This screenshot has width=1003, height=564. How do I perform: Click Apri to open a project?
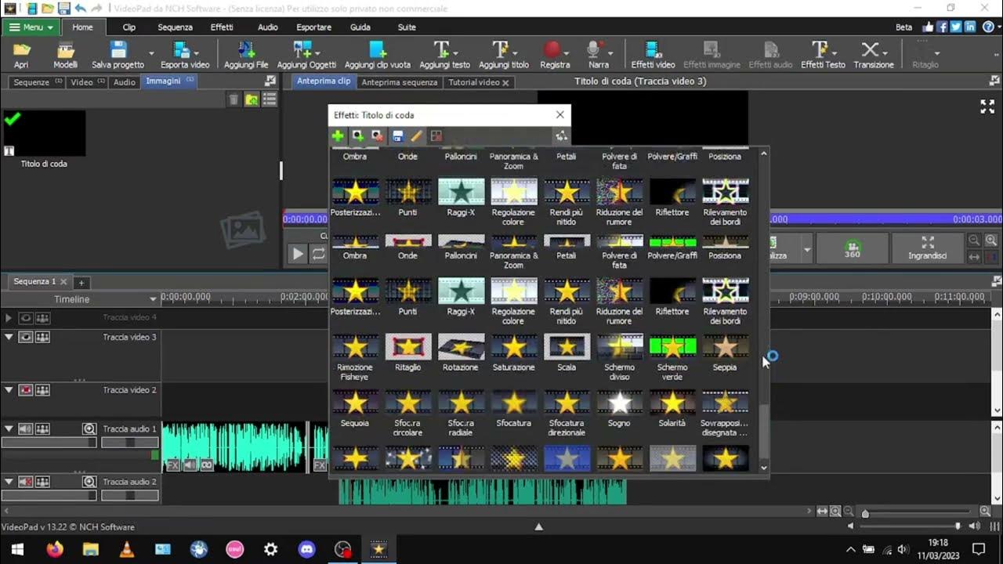[21, 55]
